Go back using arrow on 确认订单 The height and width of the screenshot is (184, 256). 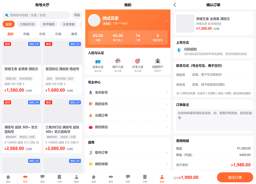click(x=175, y=5)
